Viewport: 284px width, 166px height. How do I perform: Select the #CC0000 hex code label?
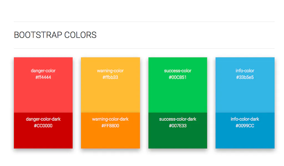43,126
